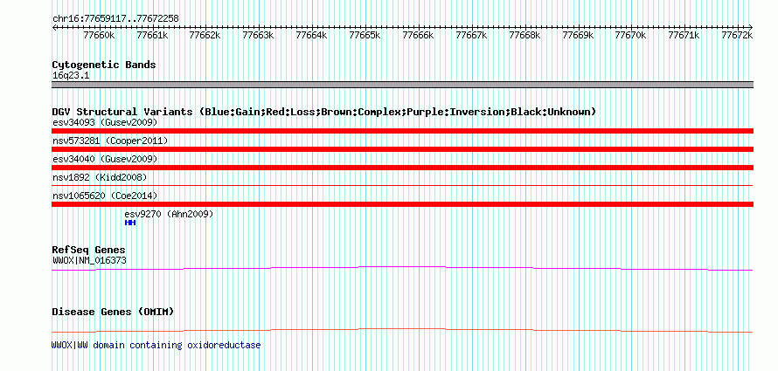Click the nsv1065620 (Coe2014) label

(105, 196)
